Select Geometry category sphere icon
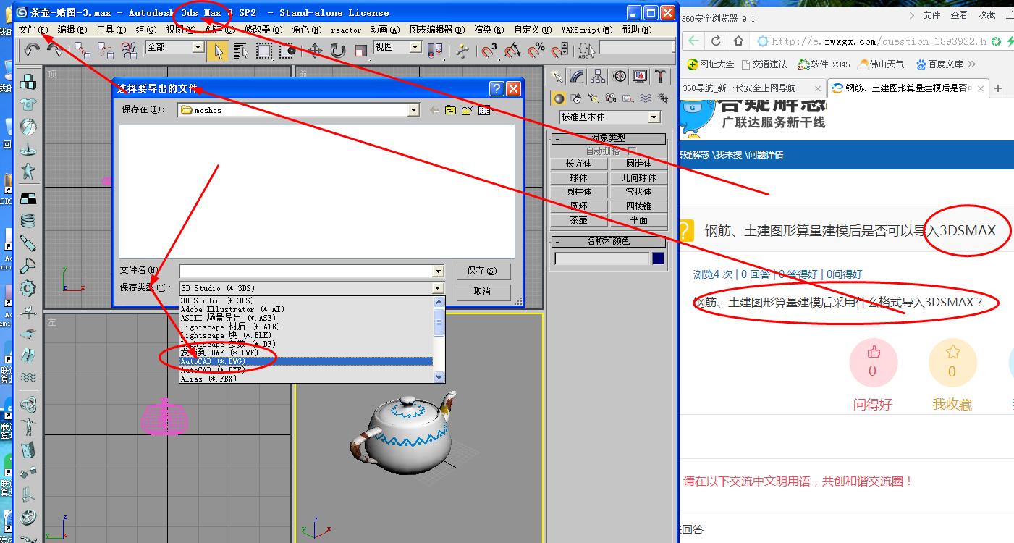This screenshot has height=543, width=1014. point(559,98)
